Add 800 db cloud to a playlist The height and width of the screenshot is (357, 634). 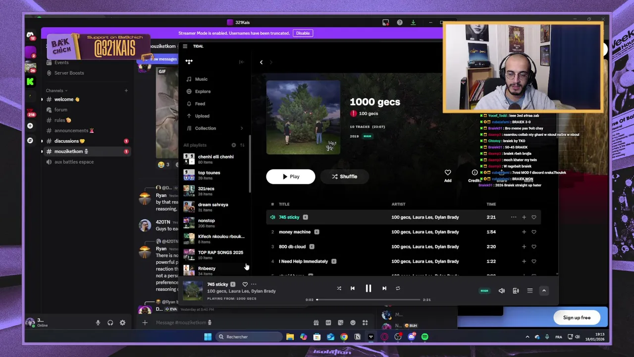pyautogui.click(x=524, y=246)
